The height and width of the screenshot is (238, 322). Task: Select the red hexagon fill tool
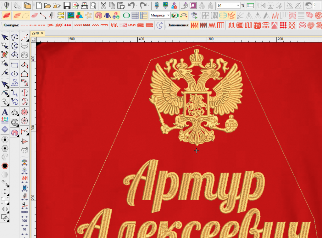point(5,165)
